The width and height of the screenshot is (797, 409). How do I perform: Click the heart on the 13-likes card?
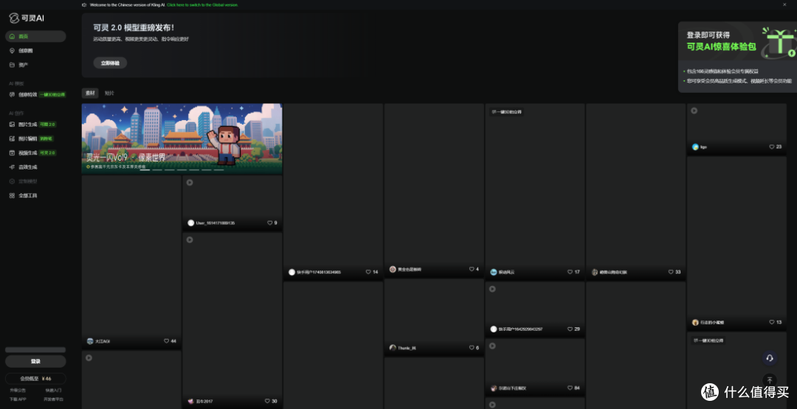click(772, 322)
